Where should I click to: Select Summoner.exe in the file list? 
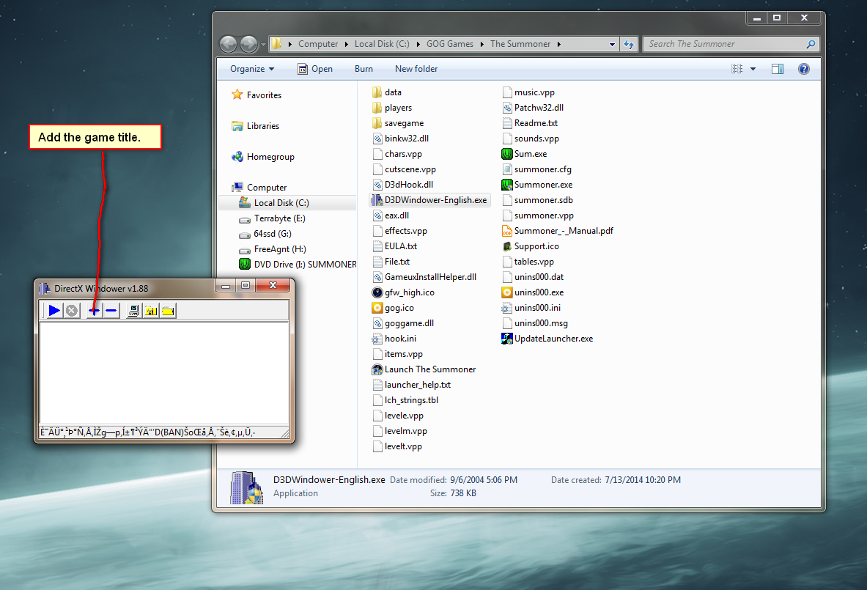point(537,185)
